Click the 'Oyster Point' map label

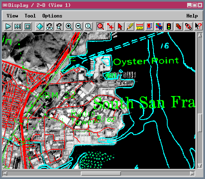[x=146, y=61]
